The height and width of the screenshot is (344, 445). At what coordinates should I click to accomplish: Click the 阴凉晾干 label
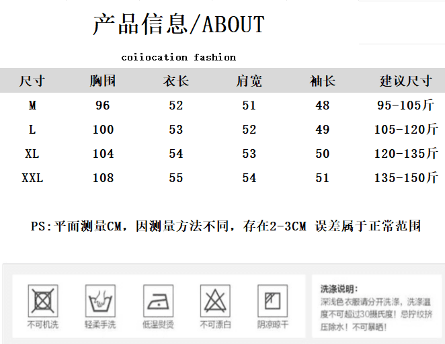pyautogui.click(x=273, y=325)
